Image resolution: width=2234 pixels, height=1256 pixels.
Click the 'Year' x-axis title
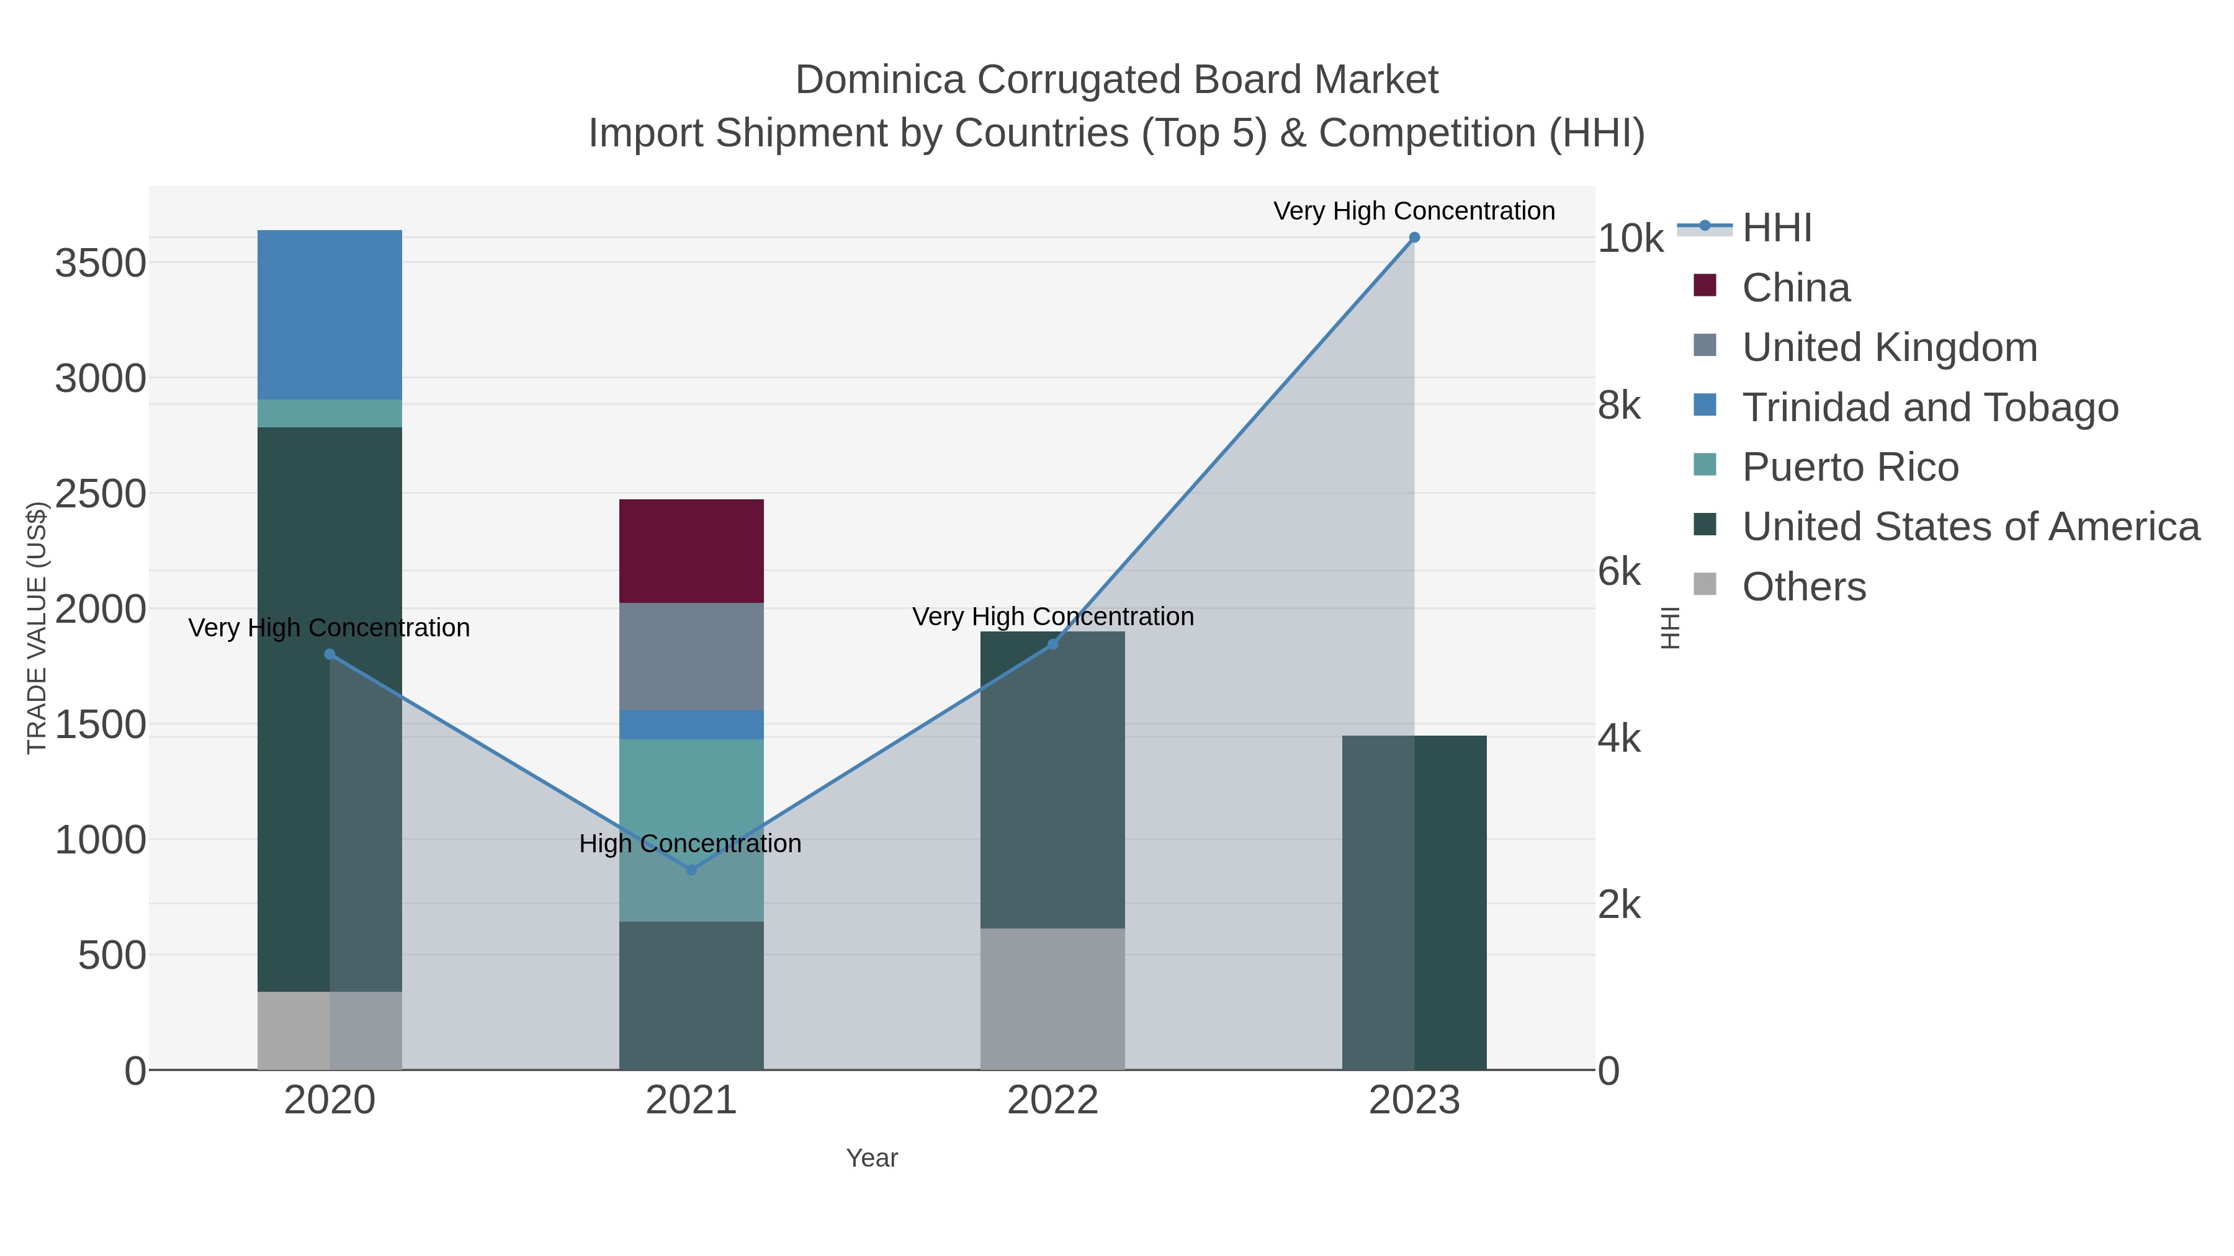click(x=873, y=1158)
